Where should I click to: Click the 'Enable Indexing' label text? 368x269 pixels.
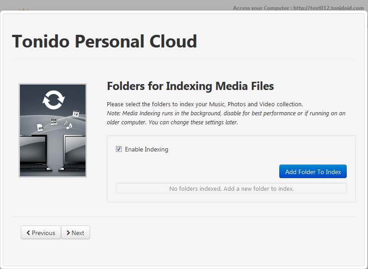pos(147,149)
